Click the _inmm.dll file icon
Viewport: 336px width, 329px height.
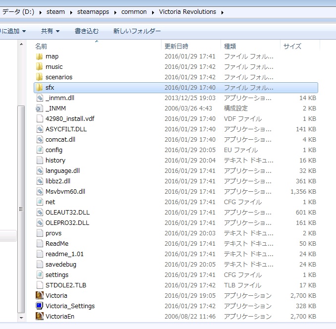(x=40, y=98)
